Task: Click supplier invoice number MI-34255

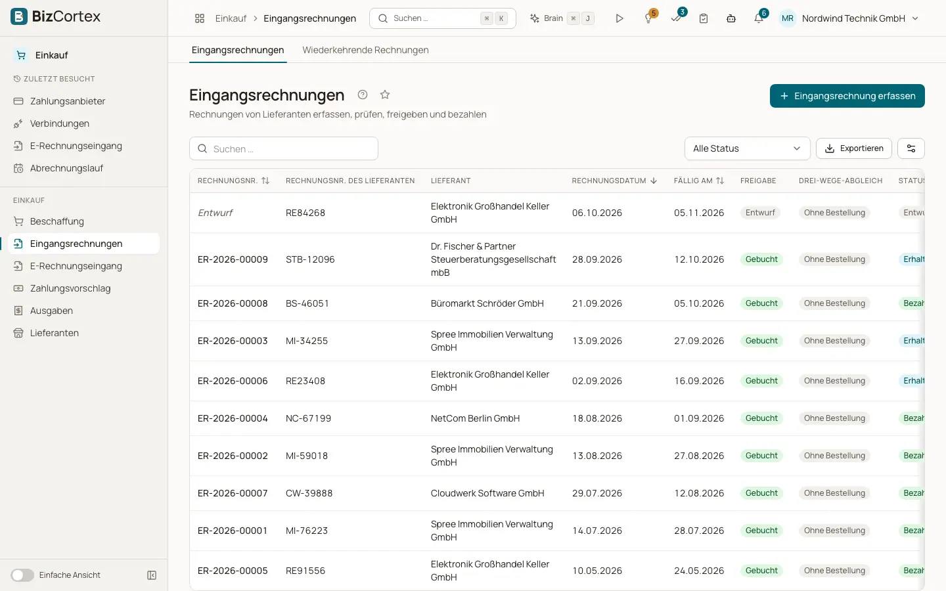Action: tap(307, 341)
